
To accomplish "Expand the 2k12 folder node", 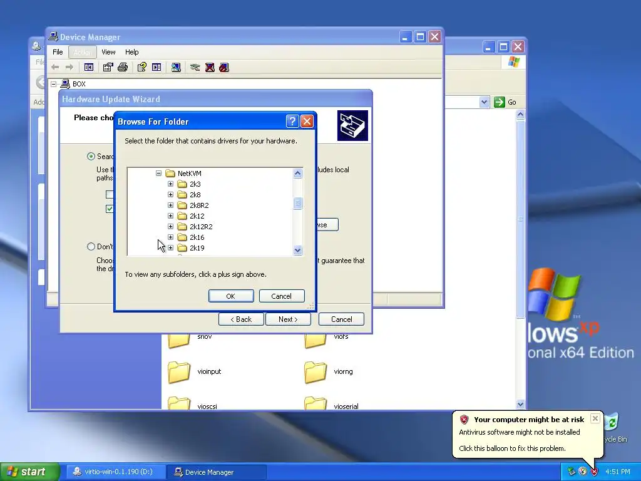I will tap(170, 216).
